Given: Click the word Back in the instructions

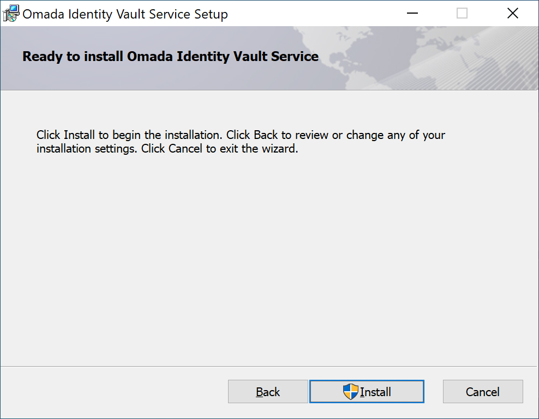Looking at the screenshot, I should (x=266, y=135).
